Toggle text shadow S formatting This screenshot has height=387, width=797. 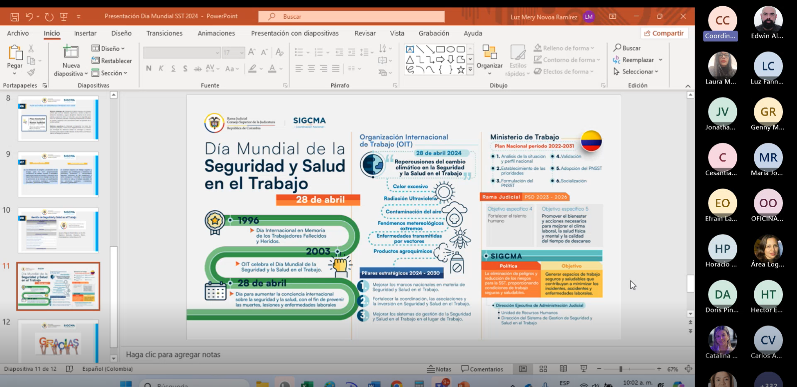coord(185,69)
